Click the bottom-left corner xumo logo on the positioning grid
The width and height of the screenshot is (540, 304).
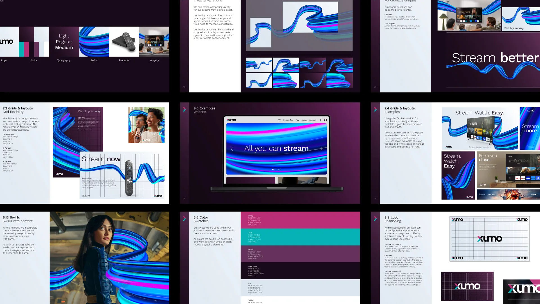pyautogui.click(x=457, y=258)
